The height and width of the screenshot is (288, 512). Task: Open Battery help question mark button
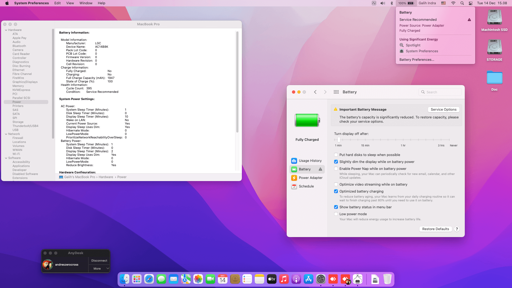457,229
